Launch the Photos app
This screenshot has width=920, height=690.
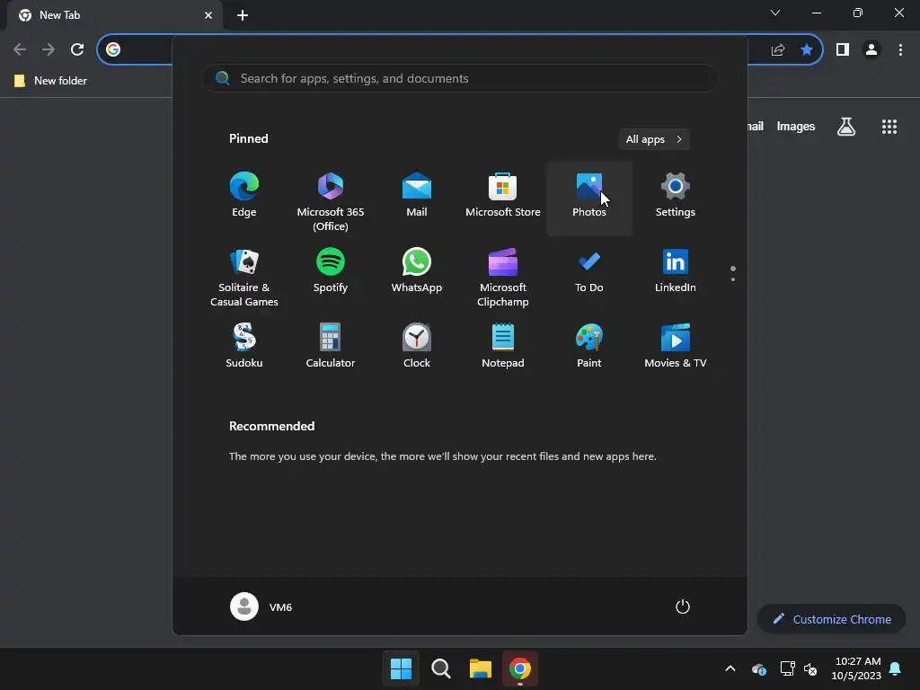coord(589,197)
